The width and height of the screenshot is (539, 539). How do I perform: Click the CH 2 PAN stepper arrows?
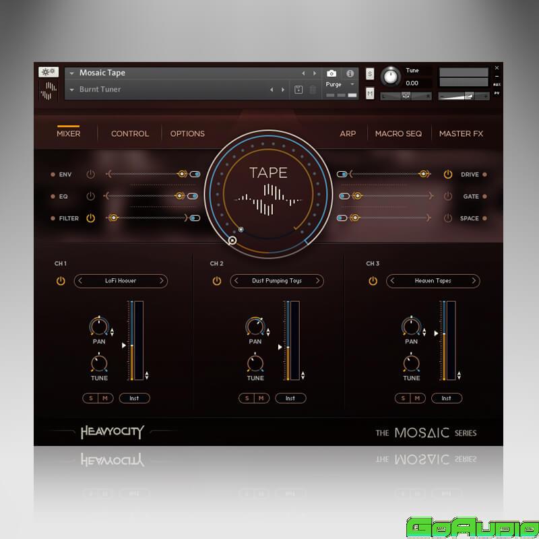coord(268,331)
